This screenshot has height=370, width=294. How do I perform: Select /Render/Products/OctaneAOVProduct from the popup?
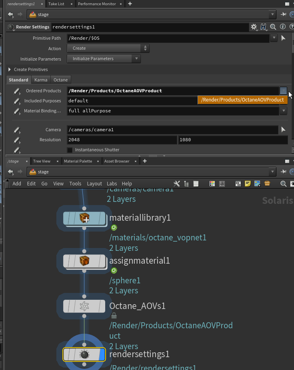point(242,100)
